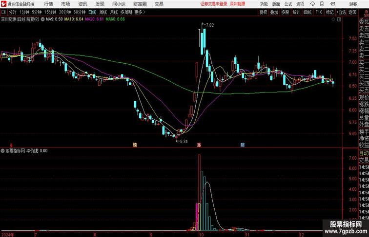Click the diamond icon at chart top-right
369x237 pixels.
(x=333, y=19)
